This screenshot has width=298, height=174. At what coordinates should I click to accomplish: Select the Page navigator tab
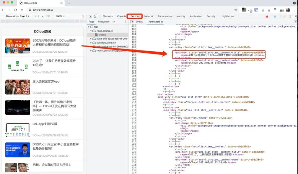[91, 22]
